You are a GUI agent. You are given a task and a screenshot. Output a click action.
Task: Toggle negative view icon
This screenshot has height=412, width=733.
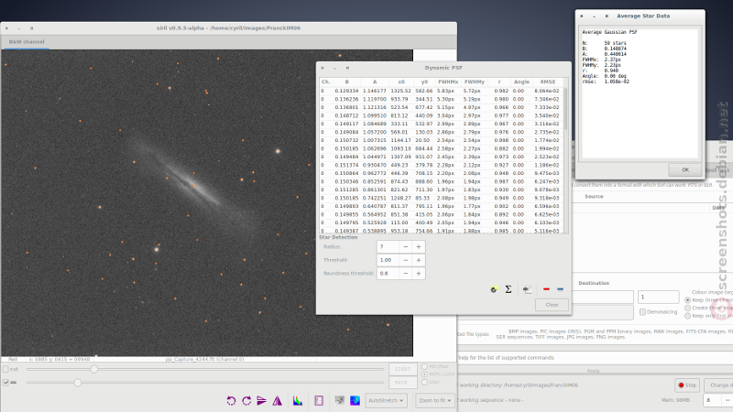340,400
